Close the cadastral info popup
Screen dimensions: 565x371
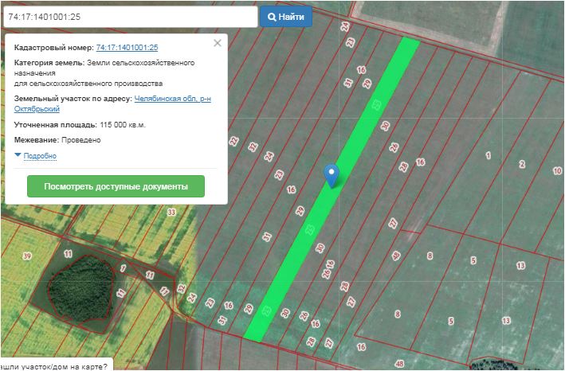[x=218, y=44]
